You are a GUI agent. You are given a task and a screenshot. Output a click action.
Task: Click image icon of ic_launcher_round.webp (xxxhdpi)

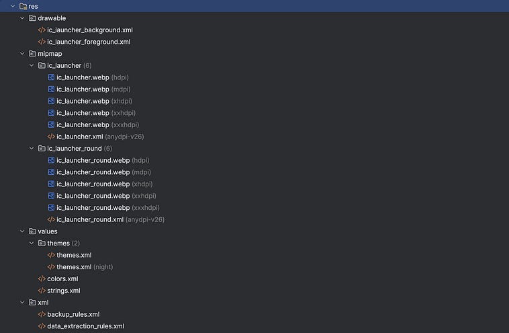pyautogui.click(x=51, y=207)
